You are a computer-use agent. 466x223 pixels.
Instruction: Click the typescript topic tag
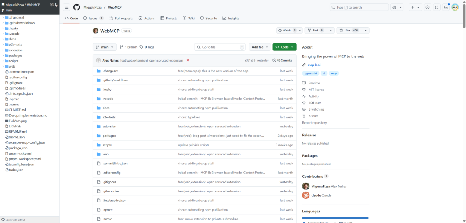coord(310,73)
